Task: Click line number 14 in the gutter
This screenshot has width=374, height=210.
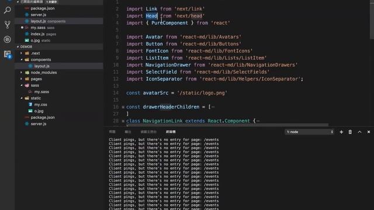Action: coord(116,93)
